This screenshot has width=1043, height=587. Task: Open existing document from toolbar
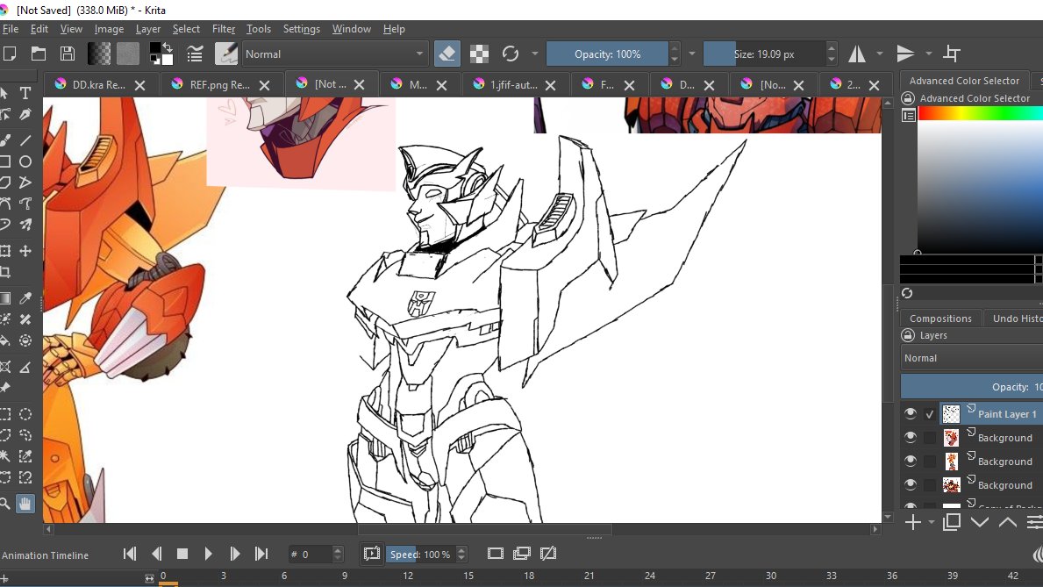(39, 54)
